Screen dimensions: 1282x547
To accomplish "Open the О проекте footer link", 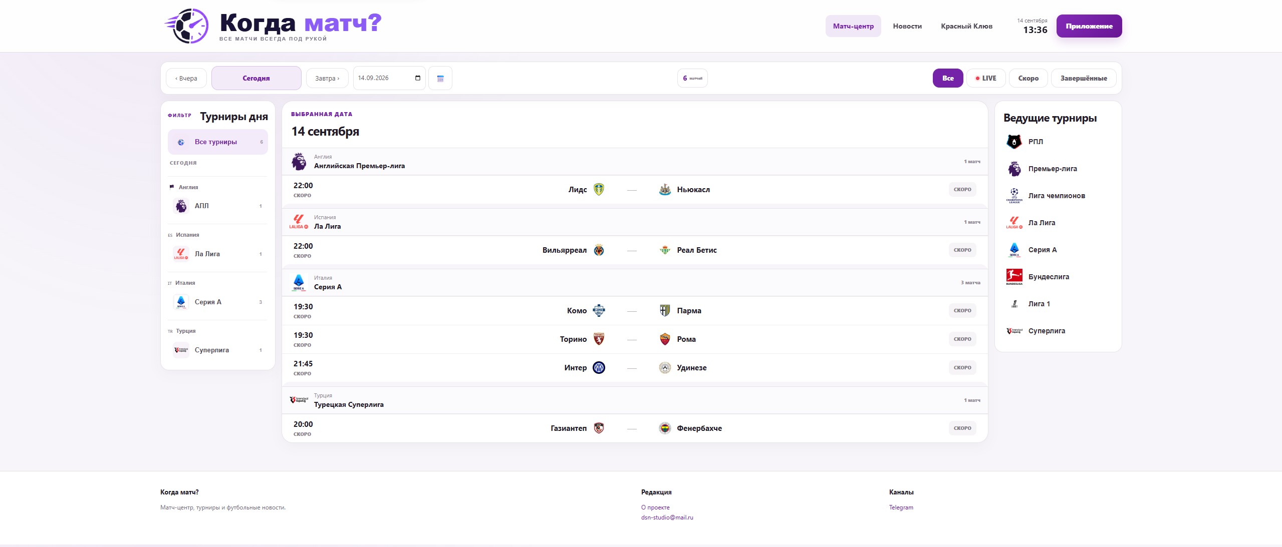I will [x=655, y=507].
